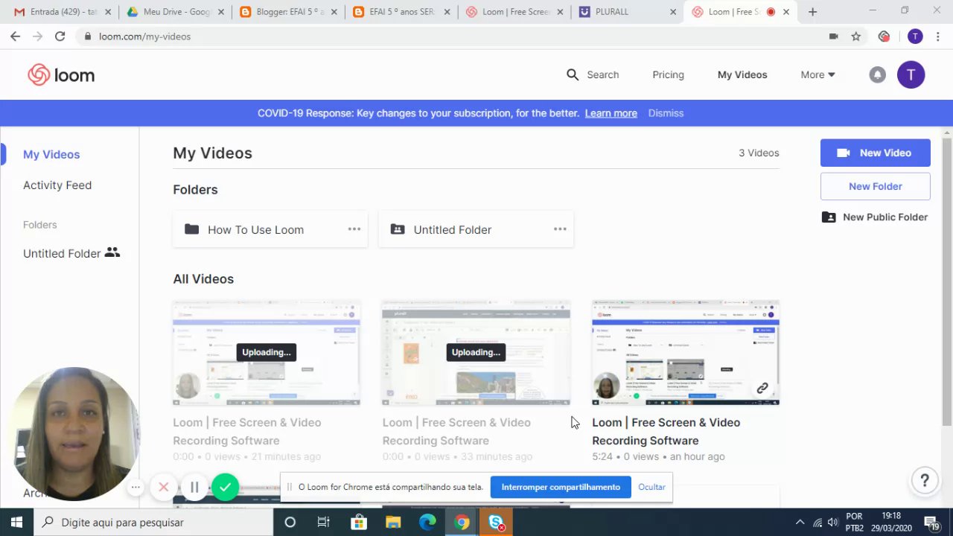
Task: Create a New Public Folder
Action: click(875, 217)
